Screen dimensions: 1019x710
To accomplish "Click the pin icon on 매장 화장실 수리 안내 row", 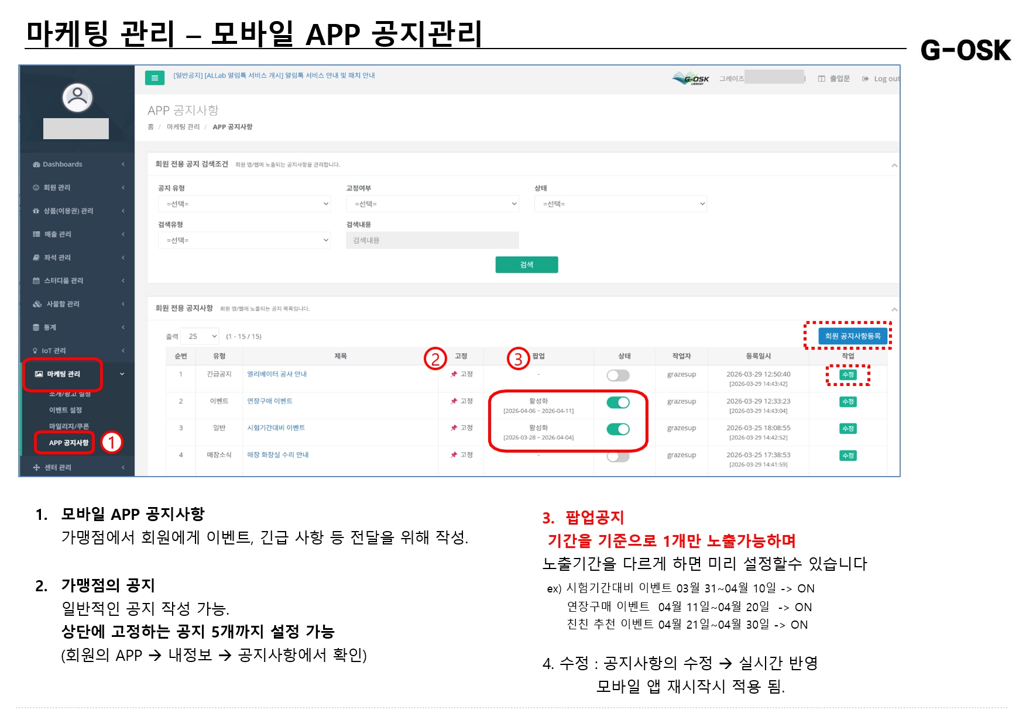I will pos(454,455).
